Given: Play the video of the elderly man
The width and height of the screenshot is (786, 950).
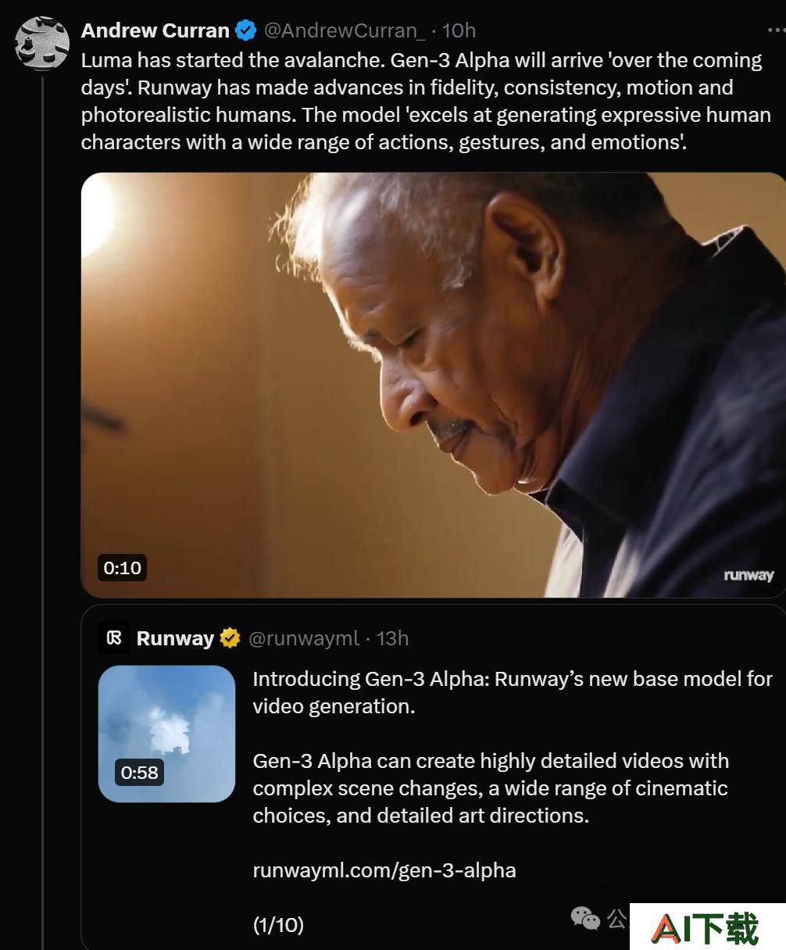Looking at the screenshot, I should (x=433, y=385).
